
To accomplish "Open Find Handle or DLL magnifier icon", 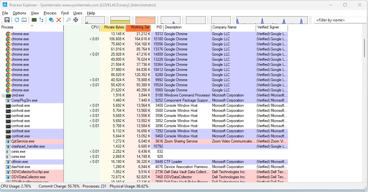I will point(69,20).
